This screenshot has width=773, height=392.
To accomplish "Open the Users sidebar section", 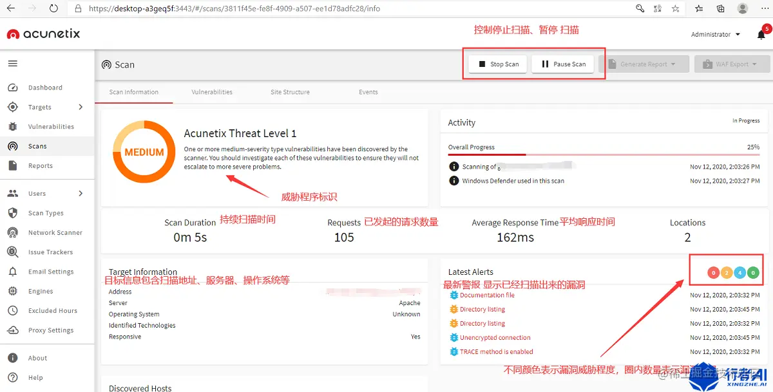I will click(x=37, y=194).
